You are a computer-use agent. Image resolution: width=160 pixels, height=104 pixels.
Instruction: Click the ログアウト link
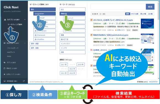(154, 82)
